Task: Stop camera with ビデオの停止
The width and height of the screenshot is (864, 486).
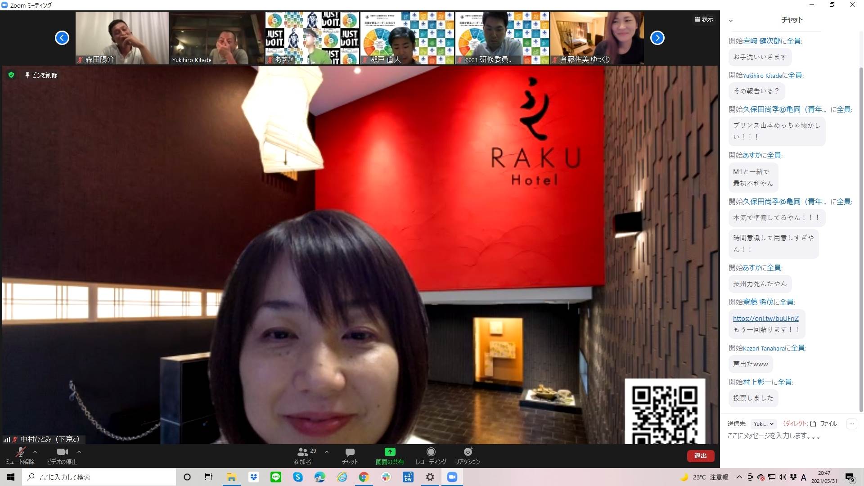Action: pos(62,455)
